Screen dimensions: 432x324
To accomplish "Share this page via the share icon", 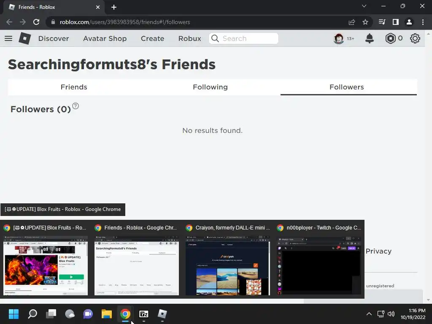I will [x=352, y=22].
